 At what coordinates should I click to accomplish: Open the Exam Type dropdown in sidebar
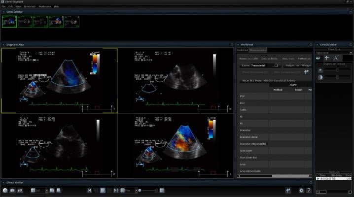coord(351,53)
